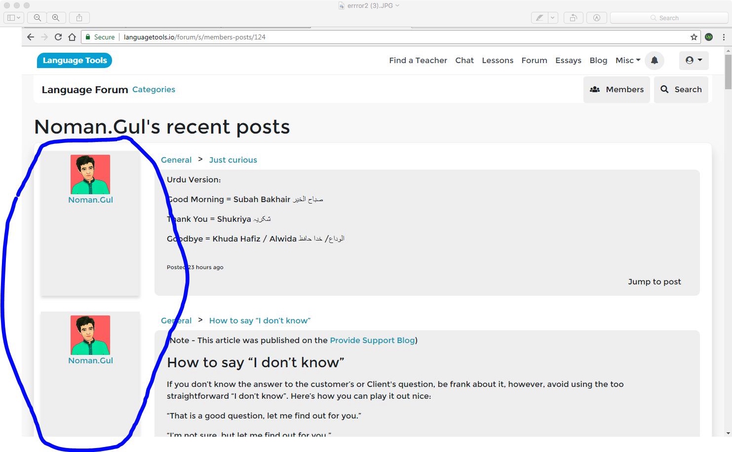
Task: Reload the page with the browser refresh icon
Action: (x=58, y=37)
